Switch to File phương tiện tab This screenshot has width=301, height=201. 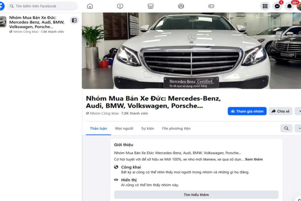[x=176, y=128]
